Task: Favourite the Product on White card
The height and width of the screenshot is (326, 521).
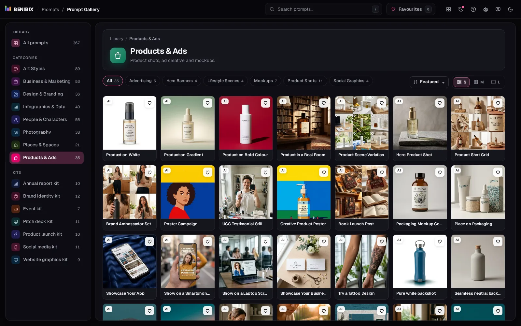Action: coord(149,103)
